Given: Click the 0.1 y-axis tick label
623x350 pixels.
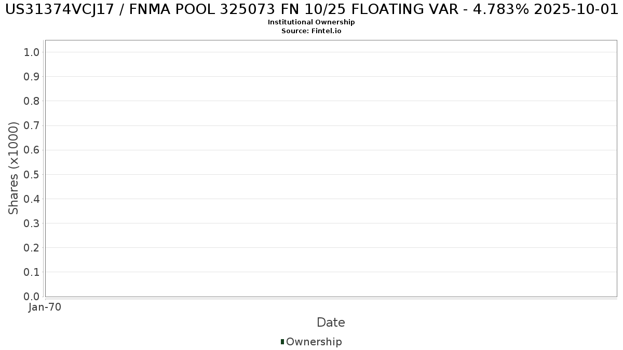Looking at the screenshot, I should click(32, 272).
